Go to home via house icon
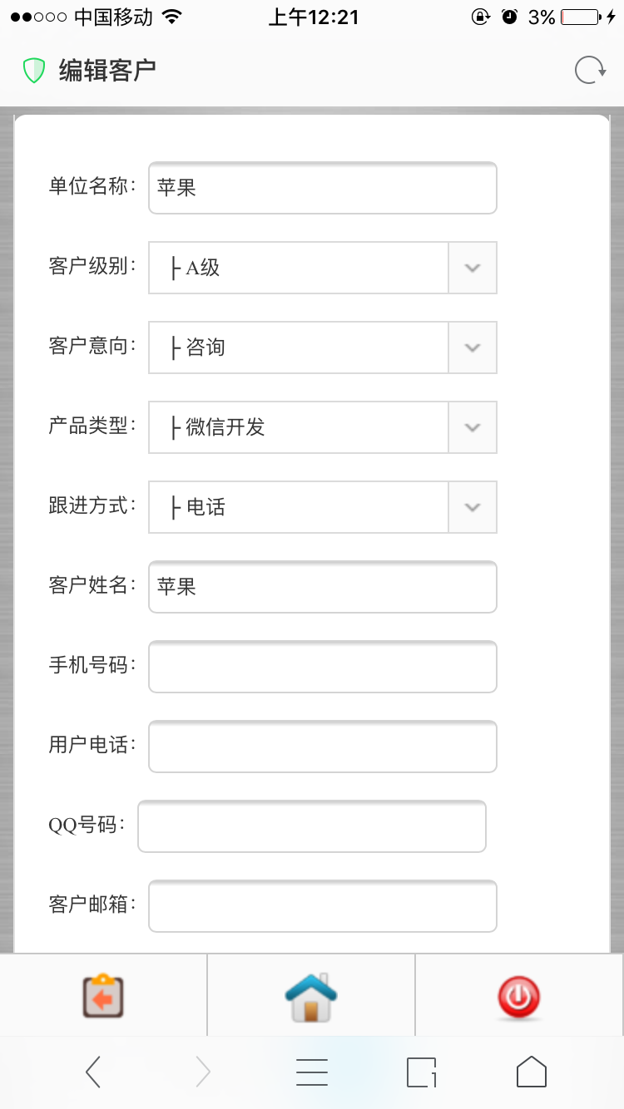This screenshot has width=624, height=1109. (x=311, y=995)
